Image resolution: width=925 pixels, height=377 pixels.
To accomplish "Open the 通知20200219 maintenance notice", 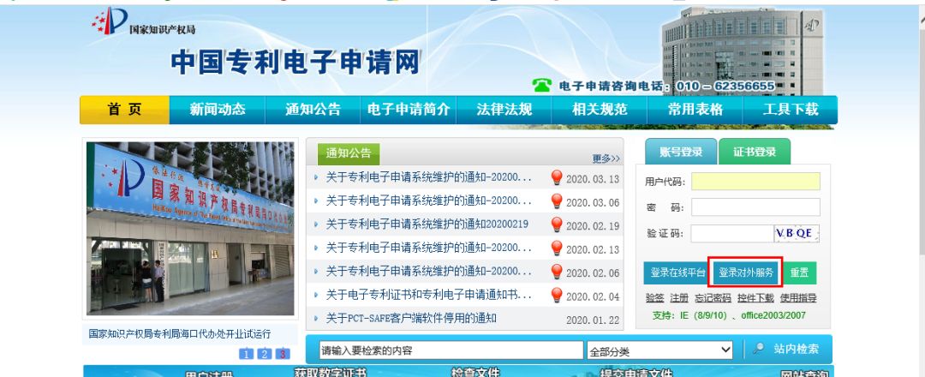I will point(427,224).
